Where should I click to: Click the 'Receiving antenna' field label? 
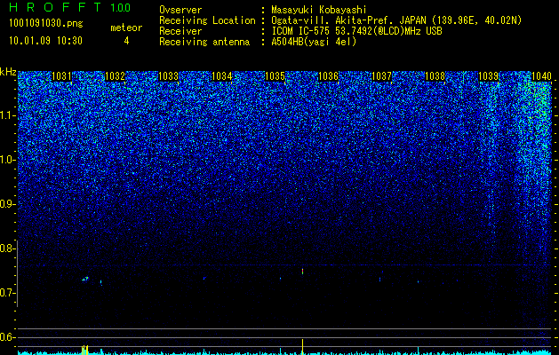[x=204, y=42]
